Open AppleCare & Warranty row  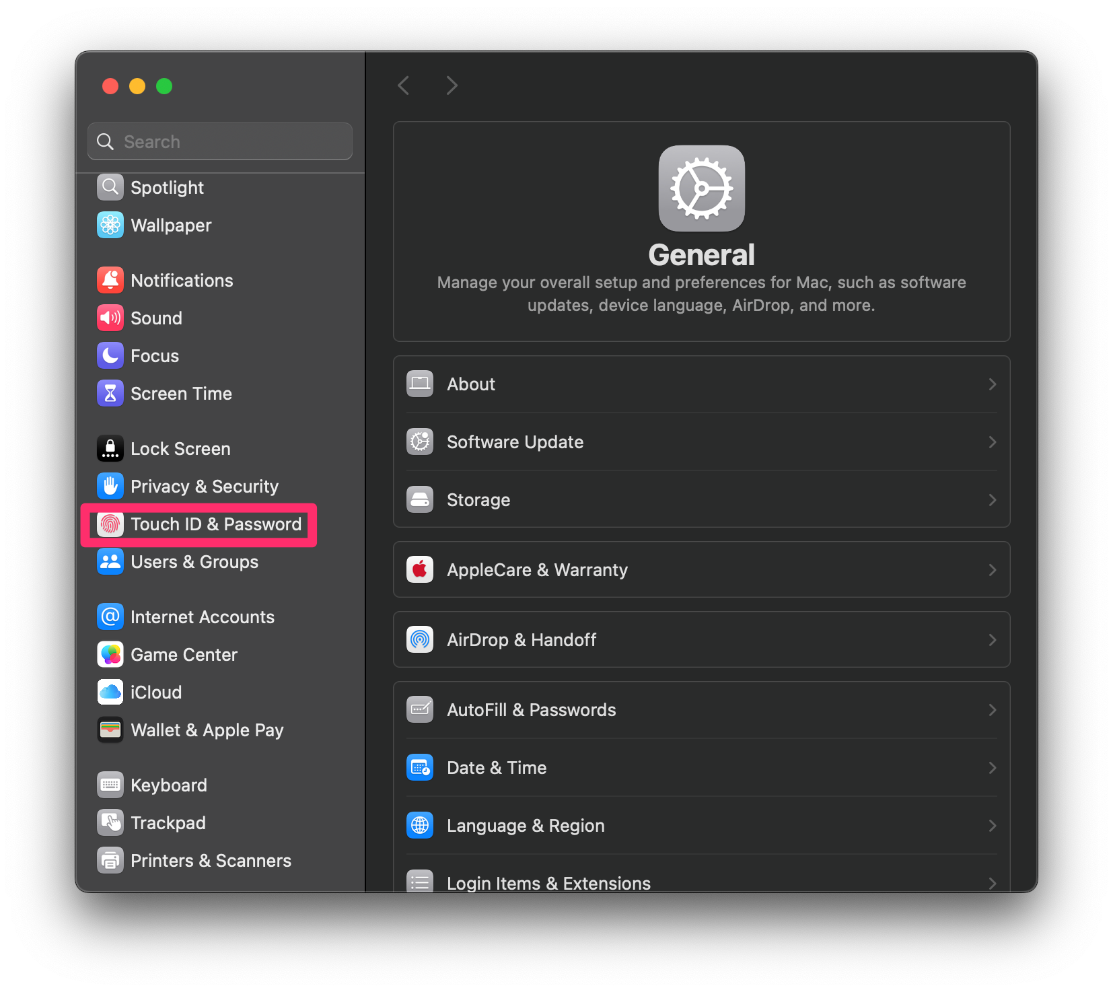(x=701, y=569)
